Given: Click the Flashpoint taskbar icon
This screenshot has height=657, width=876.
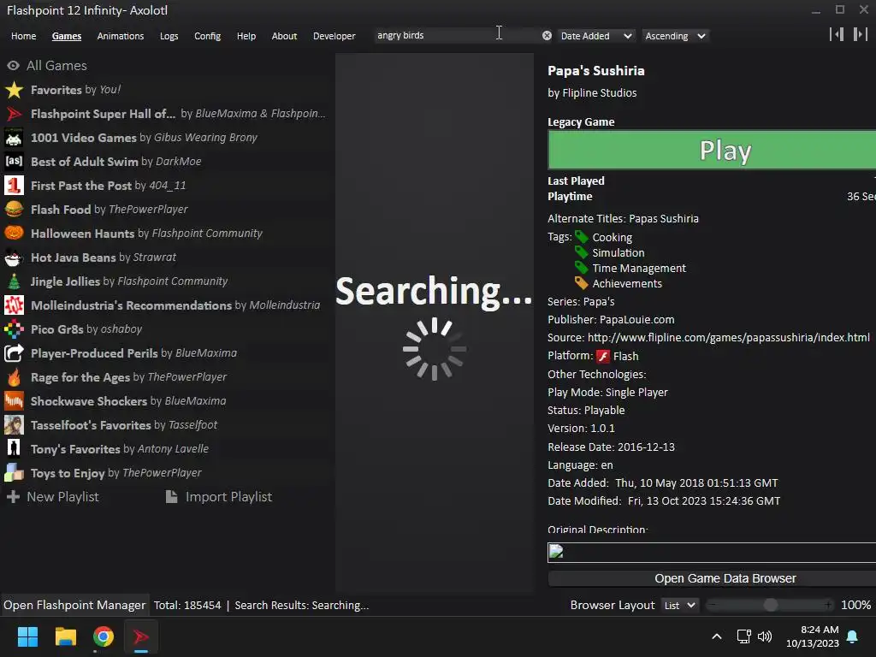Looking at the screenshot, I should (141, 636).
